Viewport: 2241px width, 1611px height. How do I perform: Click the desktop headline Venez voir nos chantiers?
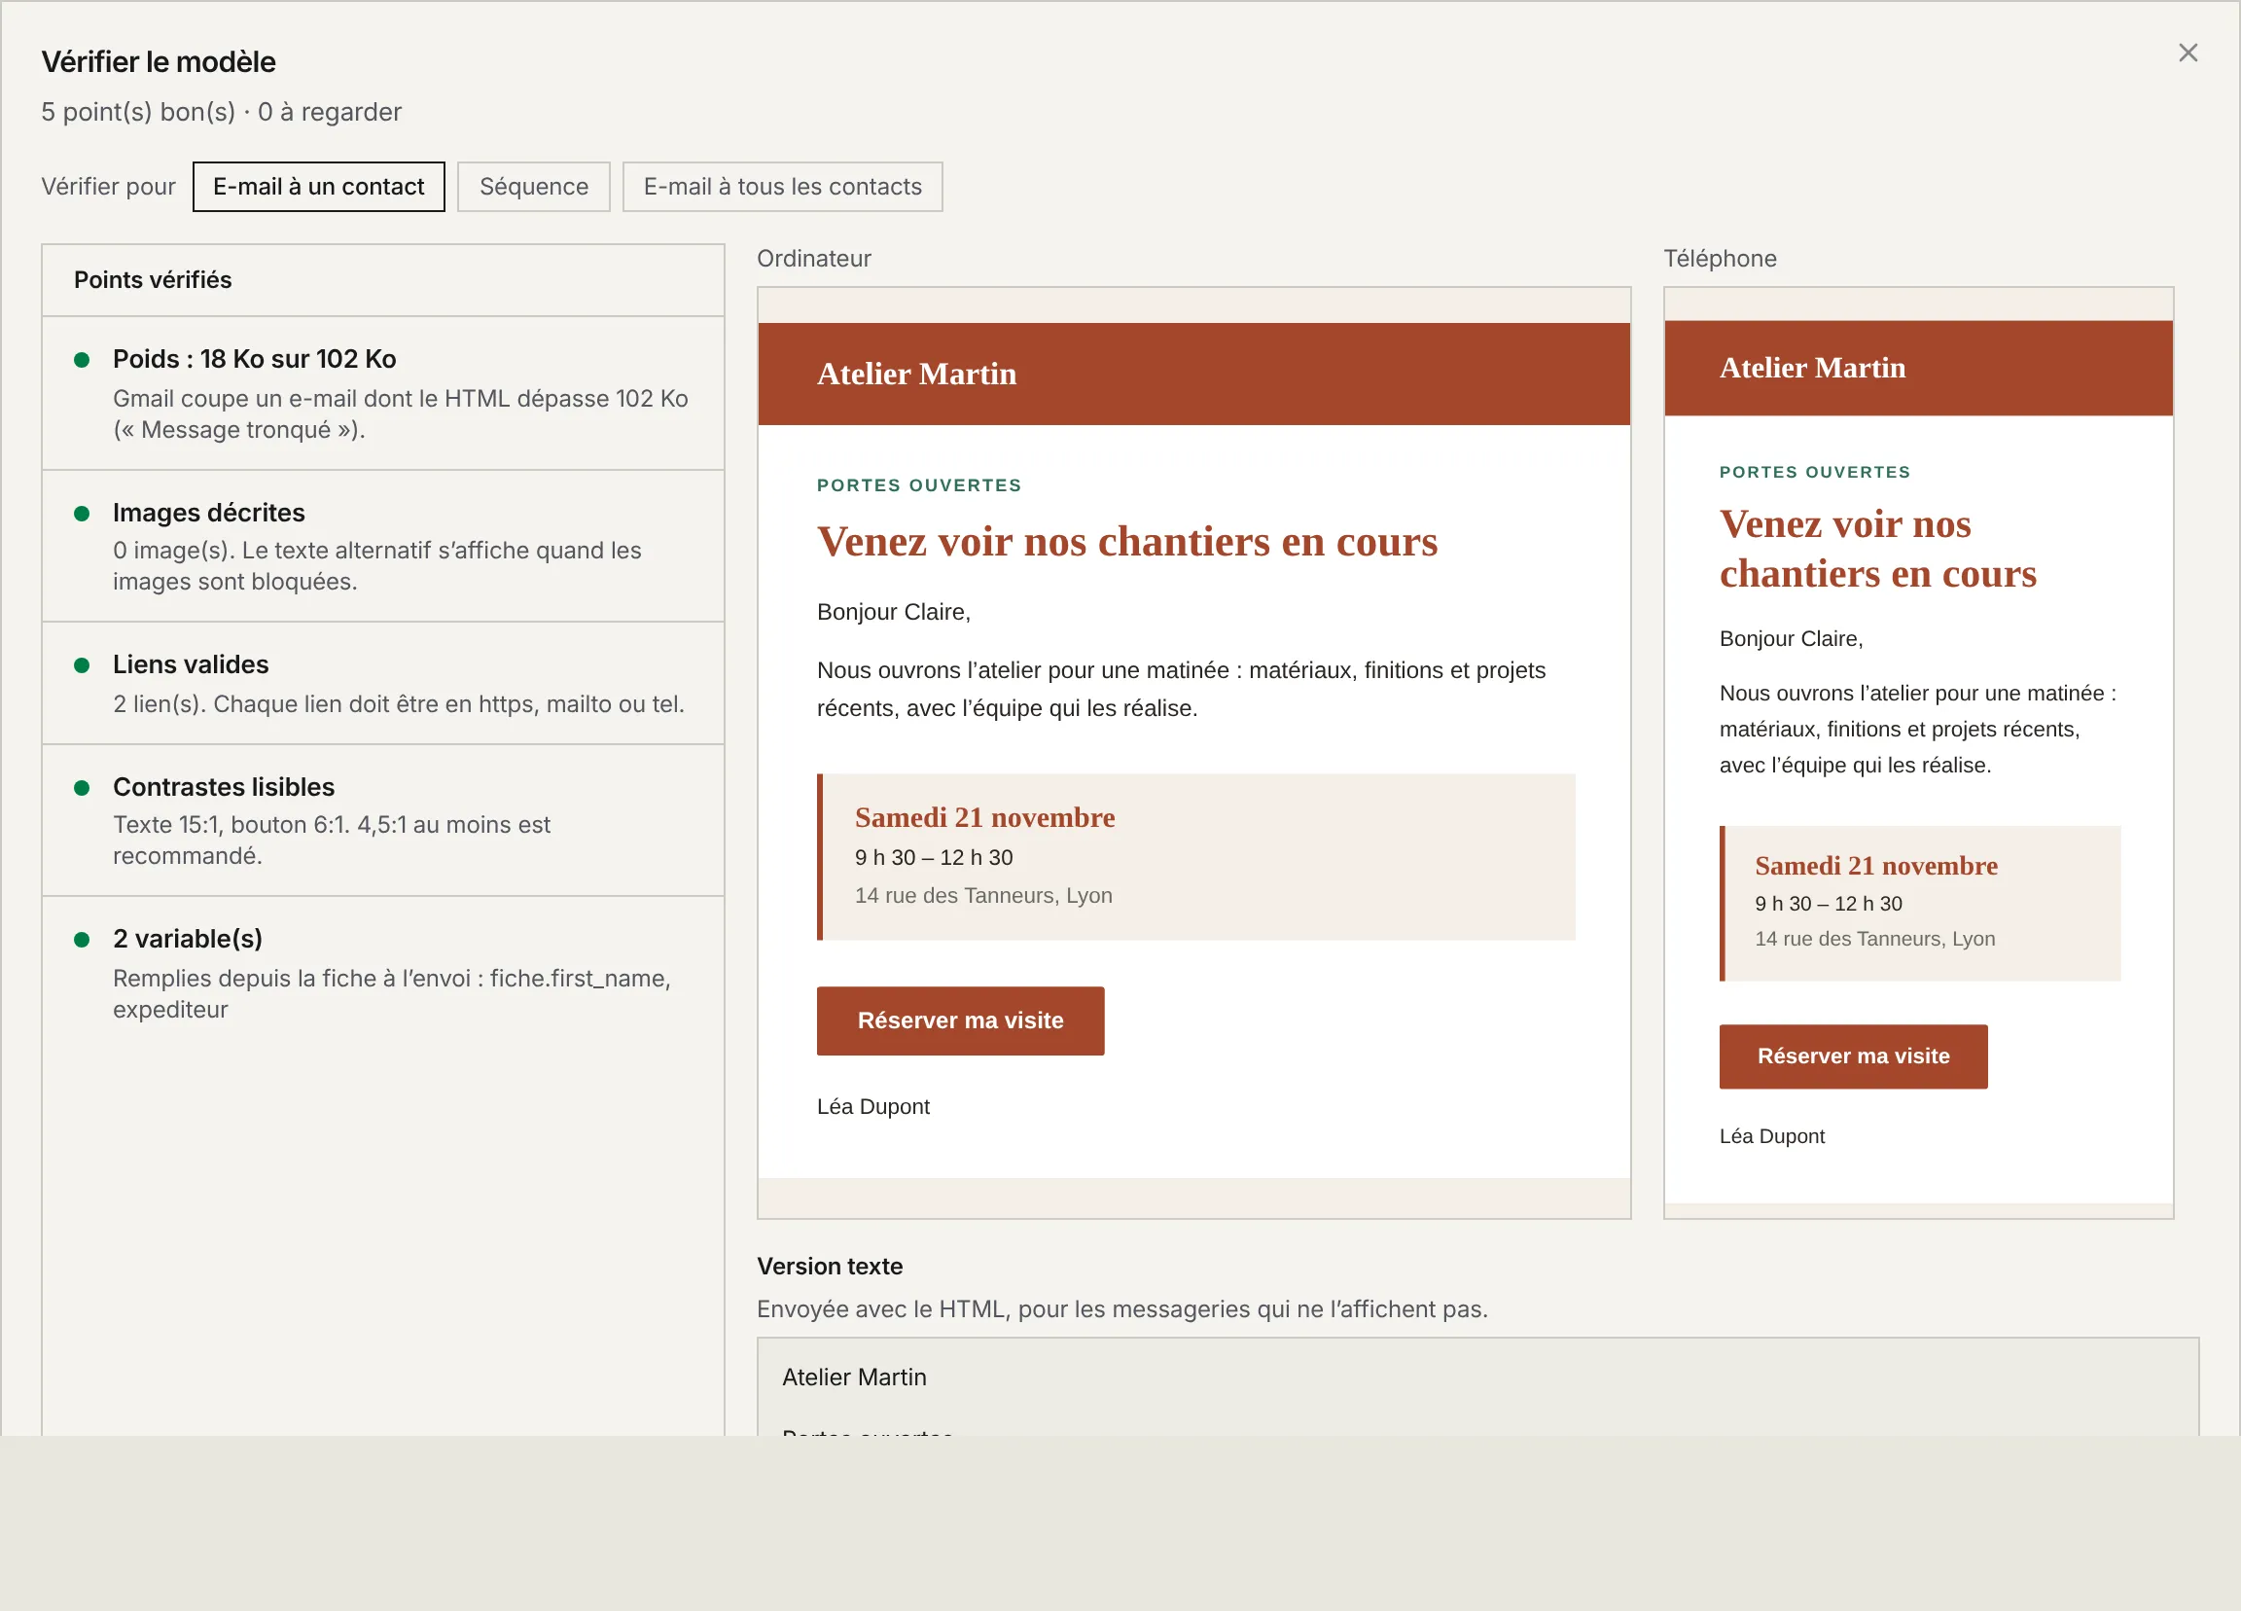coord(1126,542)
